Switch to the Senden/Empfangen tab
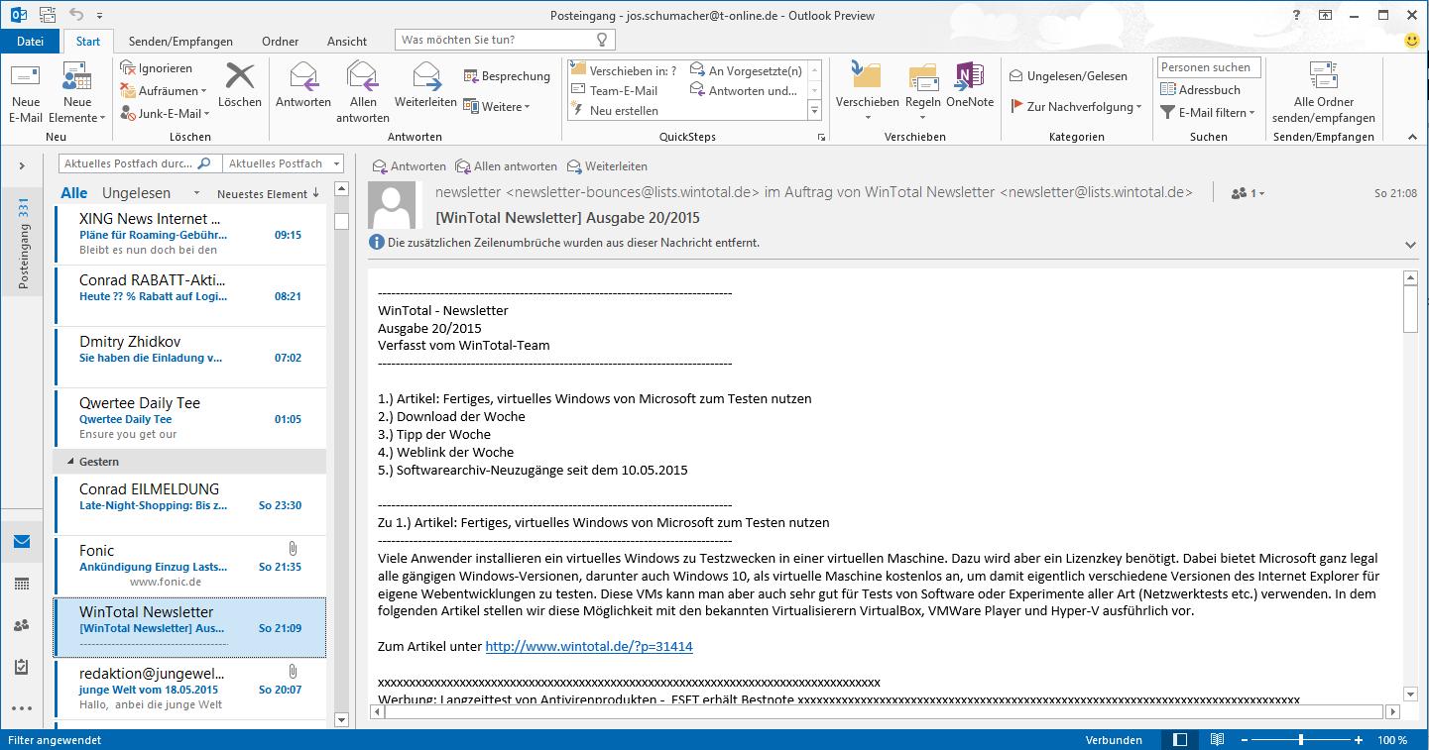Image resolution: width=1429 pixels, height=750 pixels. point(180,41)
